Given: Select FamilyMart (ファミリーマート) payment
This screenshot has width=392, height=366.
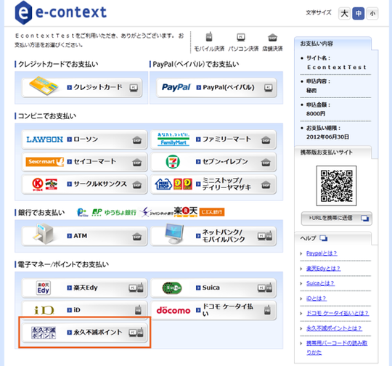Looking at the screenshot, I should coord(213,139).
